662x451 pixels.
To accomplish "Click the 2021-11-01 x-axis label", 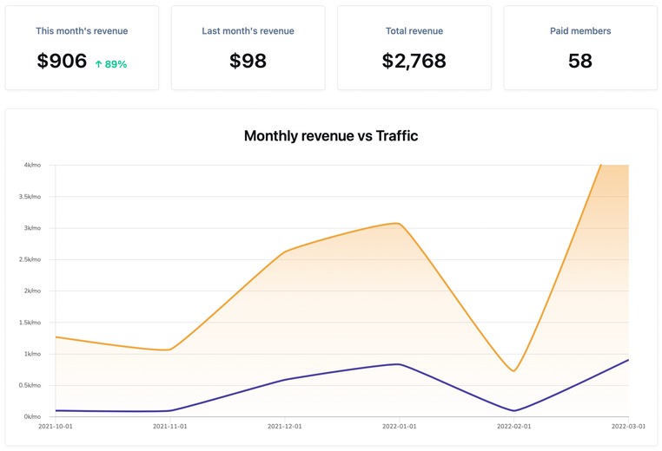I will click(169, 426).
